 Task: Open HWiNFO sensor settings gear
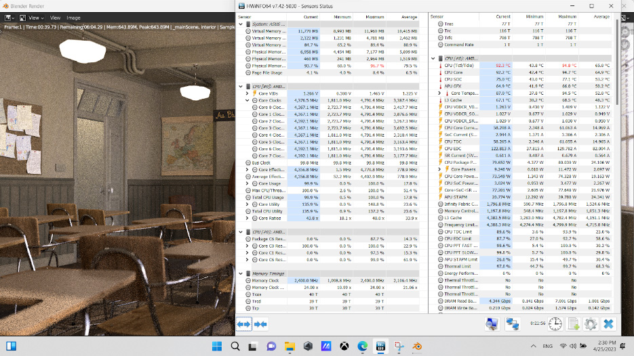point(591,324)
